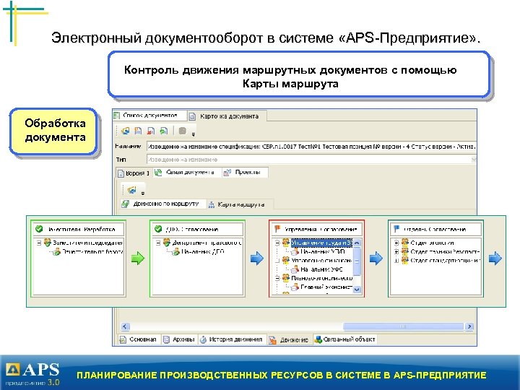This screenshot has width=520, height=390.
Task: Open the Основная bottom tab
Action: tap(139, 339)
